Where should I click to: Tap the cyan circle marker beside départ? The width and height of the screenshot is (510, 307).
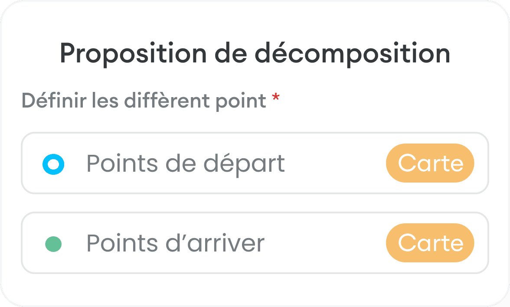point(53,164)
